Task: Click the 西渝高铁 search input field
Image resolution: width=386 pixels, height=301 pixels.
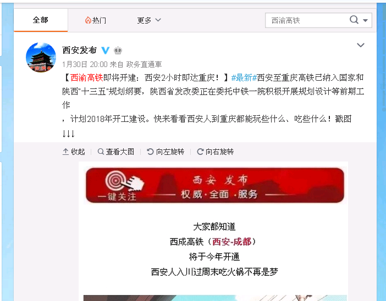Action: 307,20
